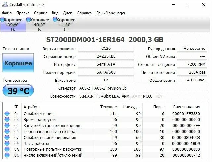Select the E: drive tab at 40 °C
212x162 pixels.
[39, 24]
